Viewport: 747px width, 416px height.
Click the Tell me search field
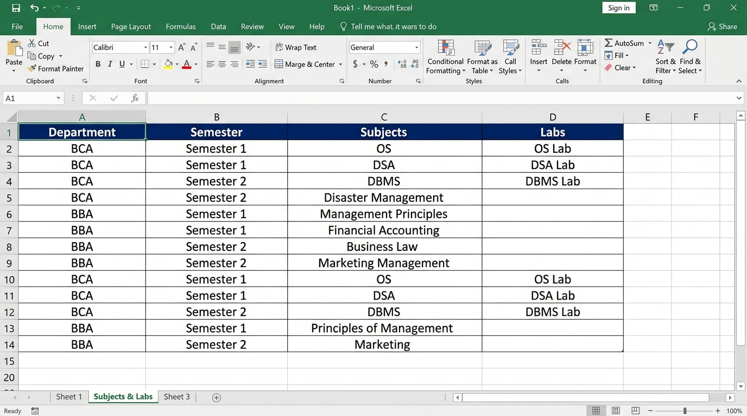click(388, 27)
